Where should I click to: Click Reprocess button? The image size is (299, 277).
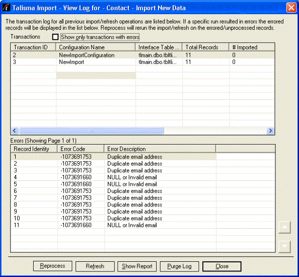pyautogui.click(x=53, y=266)
